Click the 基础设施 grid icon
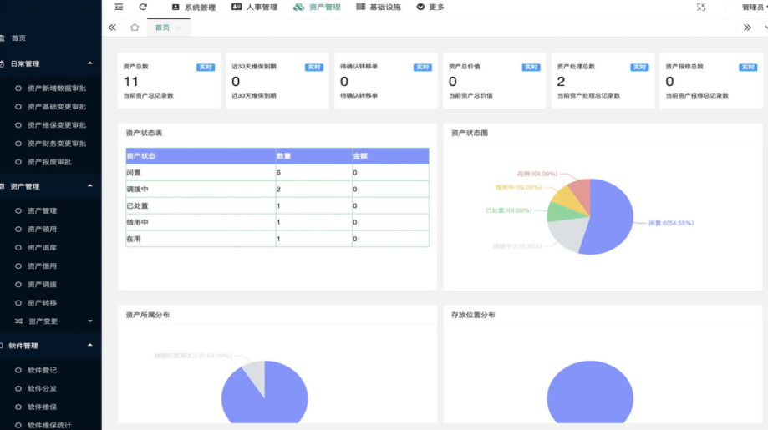The height and width of the screenshot is (430, 768). [360, 7]
